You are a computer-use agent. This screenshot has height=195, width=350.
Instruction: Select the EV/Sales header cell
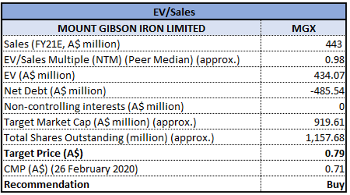[174, 12]
